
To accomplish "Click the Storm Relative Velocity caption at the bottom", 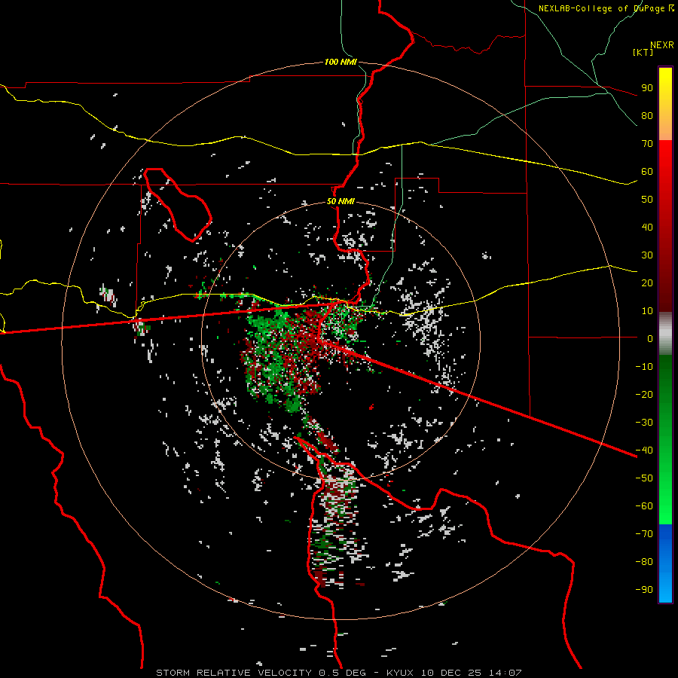I will click(x=338, y=673).
